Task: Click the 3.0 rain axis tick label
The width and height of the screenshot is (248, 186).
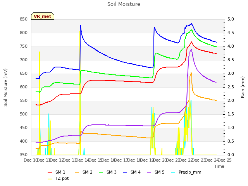Action: coord(231,74)
